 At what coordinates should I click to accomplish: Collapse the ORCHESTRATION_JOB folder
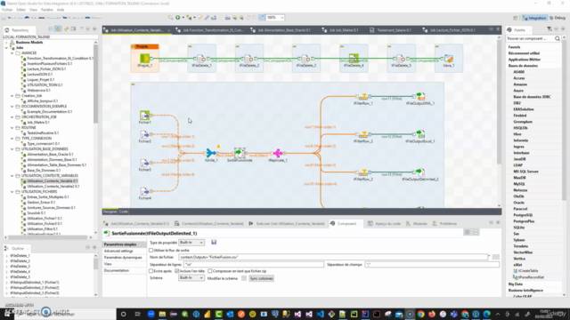[x=12, y=117]
